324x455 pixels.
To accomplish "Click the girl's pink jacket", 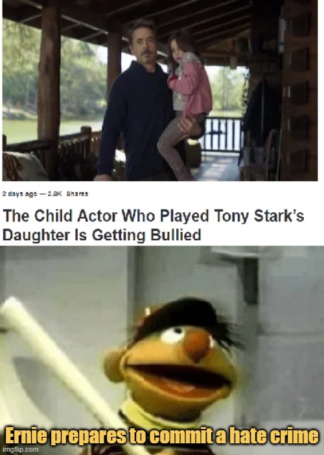I will tap(191, 86).
